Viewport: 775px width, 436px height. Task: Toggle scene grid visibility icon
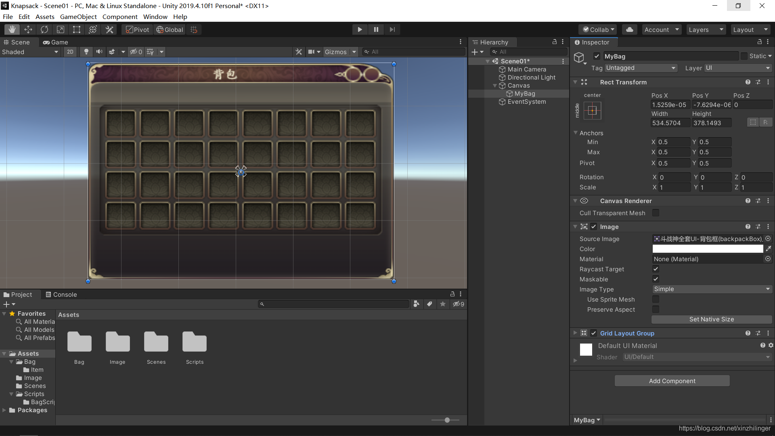150,52
